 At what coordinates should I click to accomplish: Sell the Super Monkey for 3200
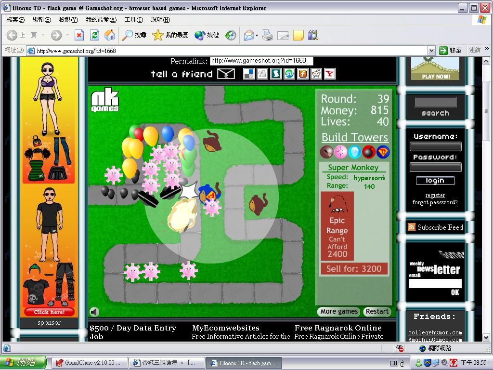coord(354,269)
